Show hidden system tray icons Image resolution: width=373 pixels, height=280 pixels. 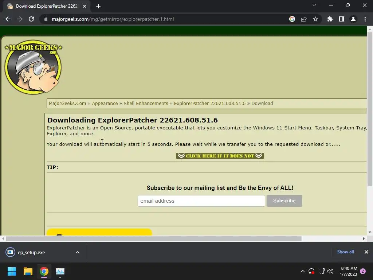[x=303, y=271]
